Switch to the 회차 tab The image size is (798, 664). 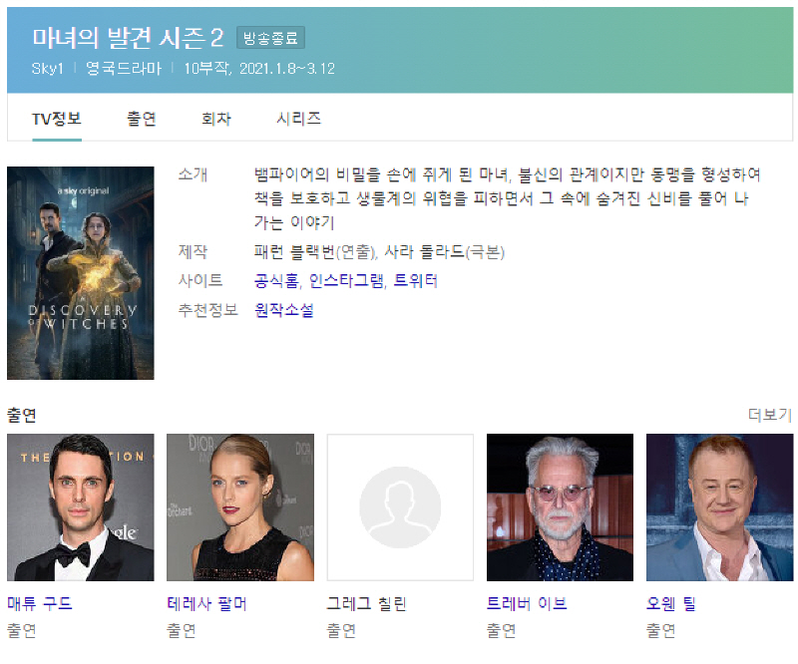click(x=215, y=119)
